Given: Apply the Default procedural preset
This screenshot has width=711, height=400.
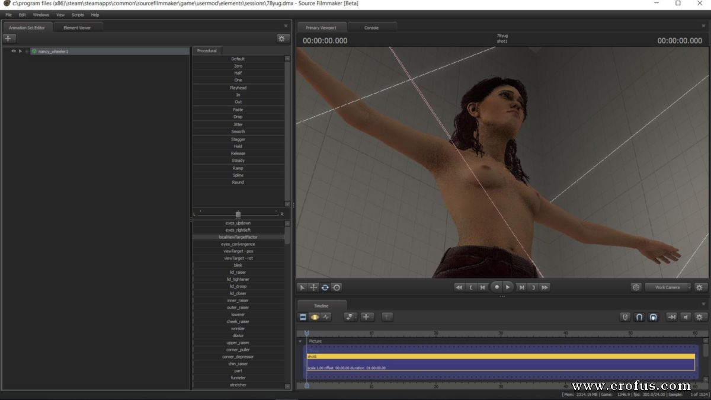Looking at the screenshot, I should (x=238, y=59).
